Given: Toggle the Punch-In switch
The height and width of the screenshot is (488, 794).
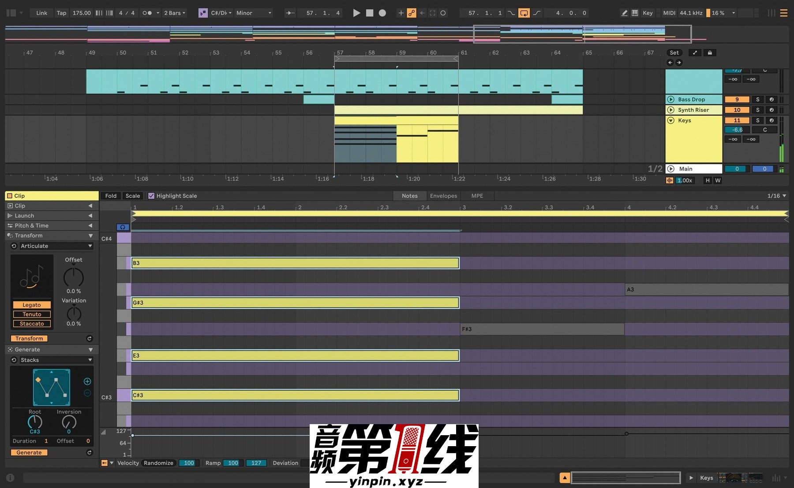Looking at the screenshot, I should 511,13.
